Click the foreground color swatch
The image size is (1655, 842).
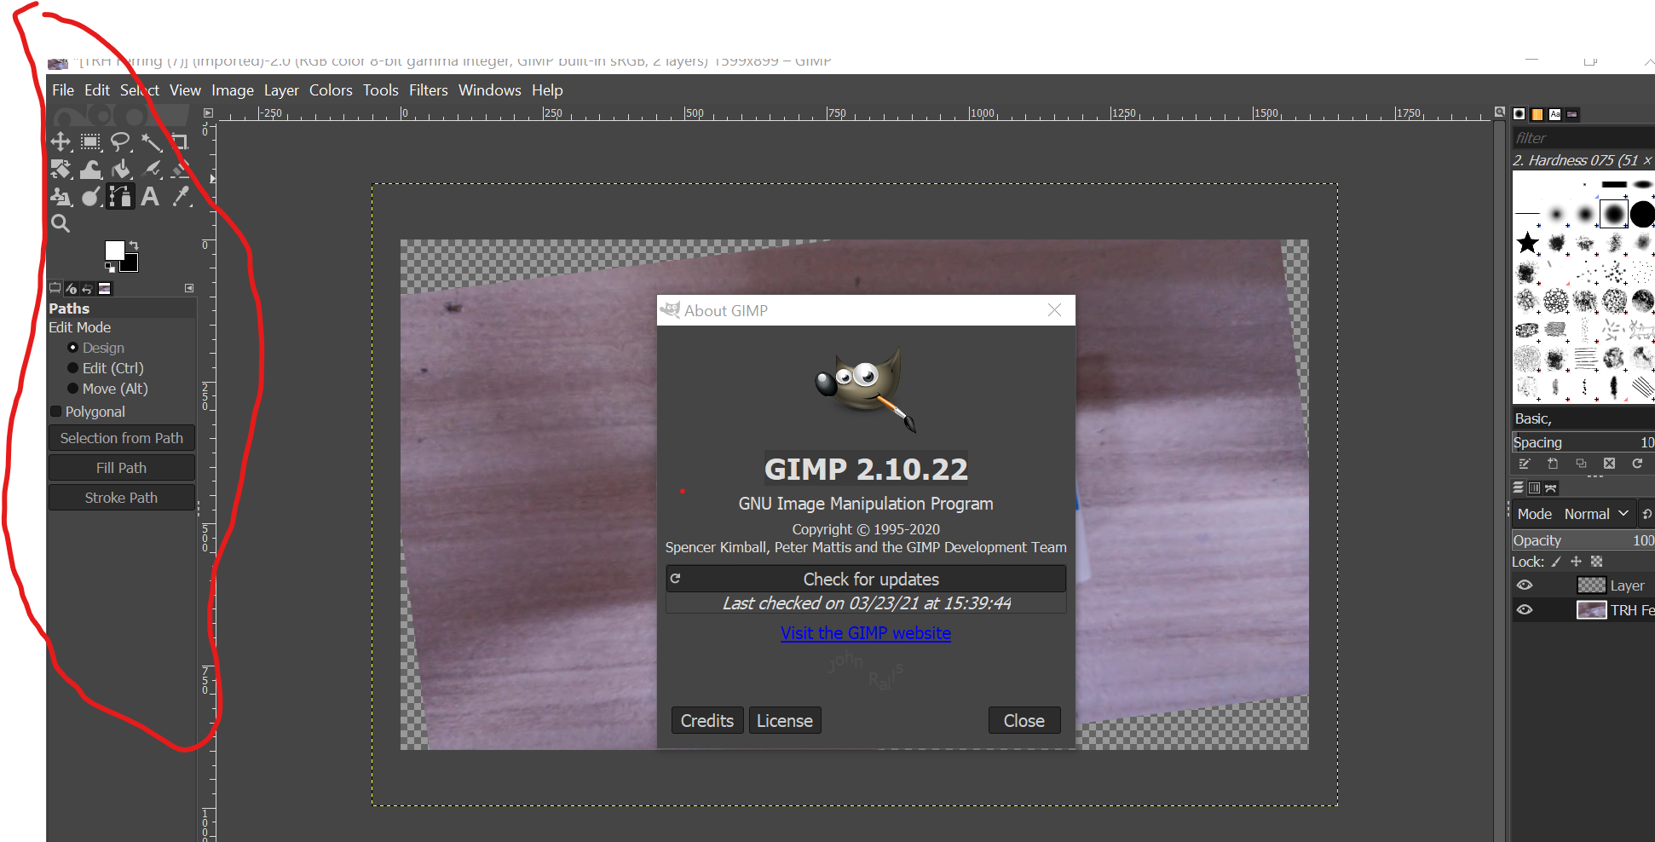[115, 250]
